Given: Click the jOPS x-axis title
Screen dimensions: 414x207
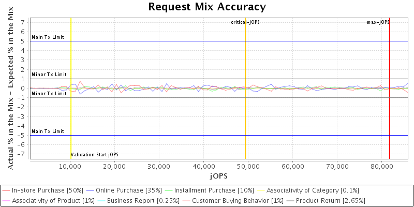Looking at the screenshot, I should (218, 176).
